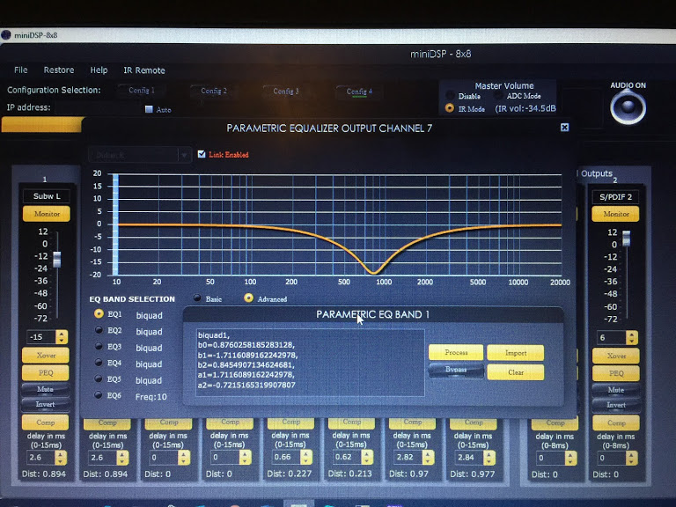Select the EQ4 band
Viewport: 676px width, 507px height.
tap(99, 363)
